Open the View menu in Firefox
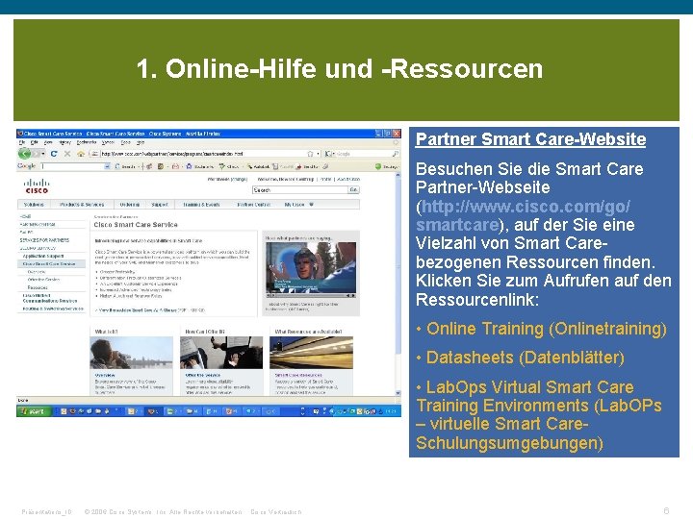The image size is (693, 519). (49, 142)
